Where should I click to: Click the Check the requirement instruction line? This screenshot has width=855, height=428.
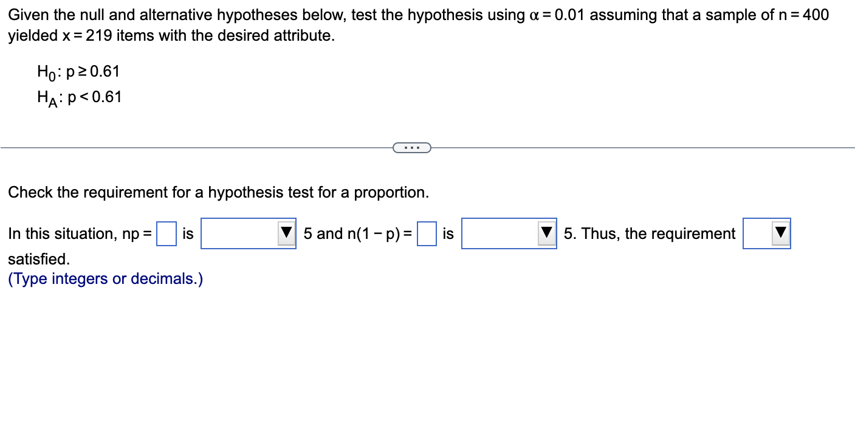coord(218,192)
